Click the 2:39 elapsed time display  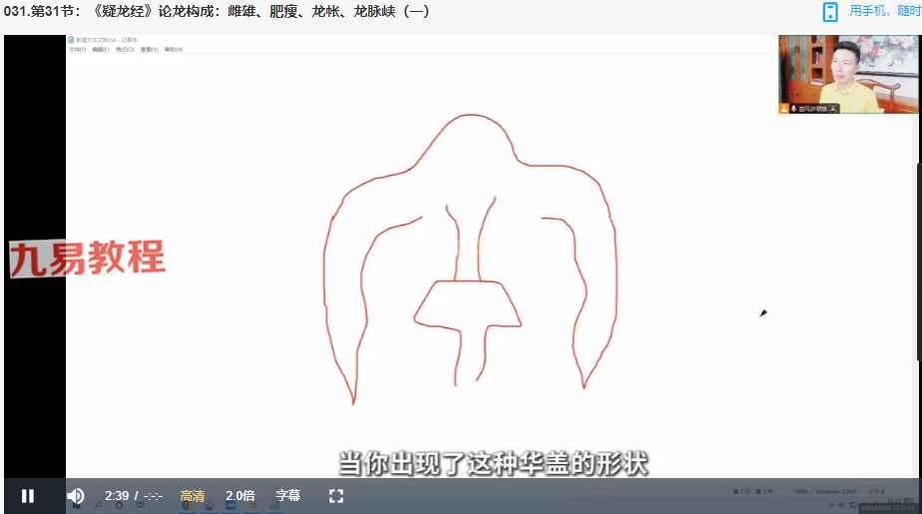click(117, 496)
